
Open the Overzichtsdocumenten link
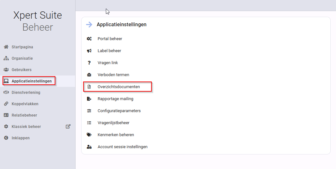tap(119, 87)
